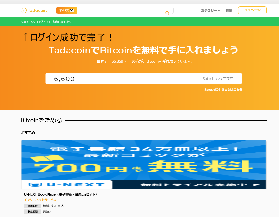Open the U-NEXT 700円 無料 banner
279x217 pixels.
pos(144,160)
